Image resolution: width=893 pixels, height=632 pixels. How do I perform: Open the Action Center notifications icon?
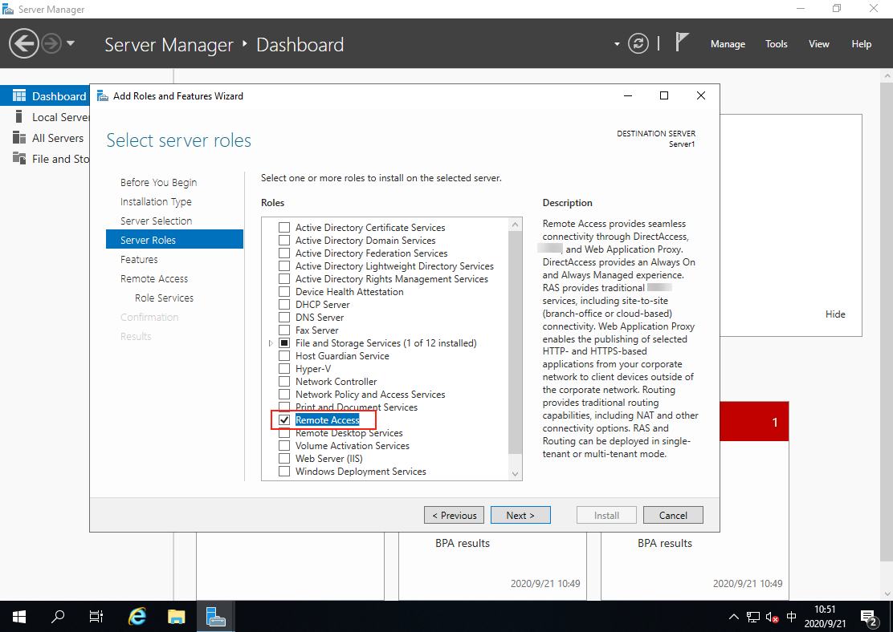click(869, 617)
